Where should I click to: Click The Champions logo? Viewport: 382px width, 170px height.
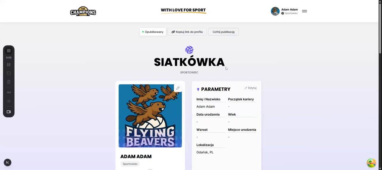83,11
